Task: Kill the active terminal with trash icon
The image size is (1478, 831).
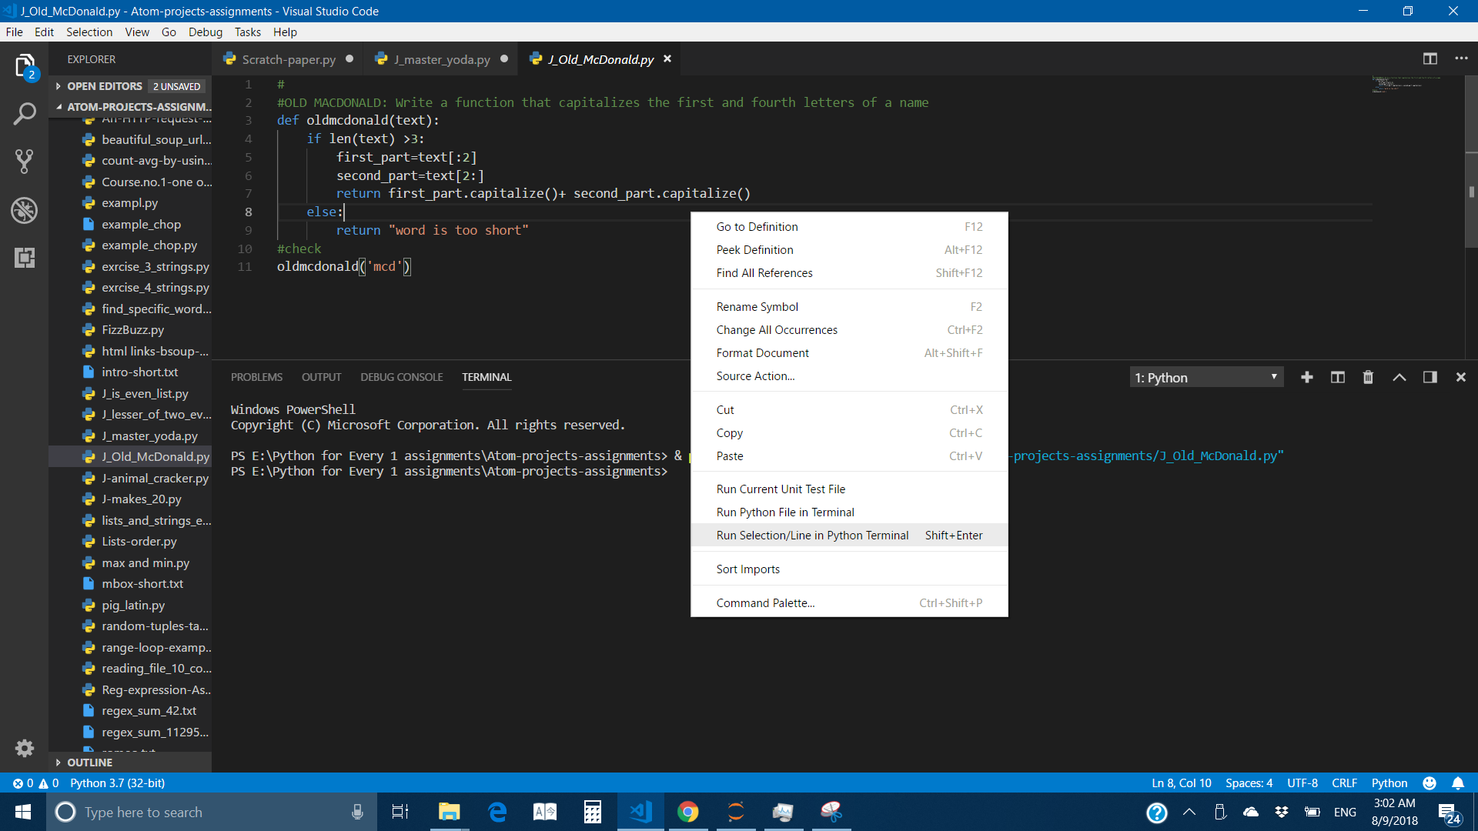Action: pyautogui.click(x=1368, y=377)
